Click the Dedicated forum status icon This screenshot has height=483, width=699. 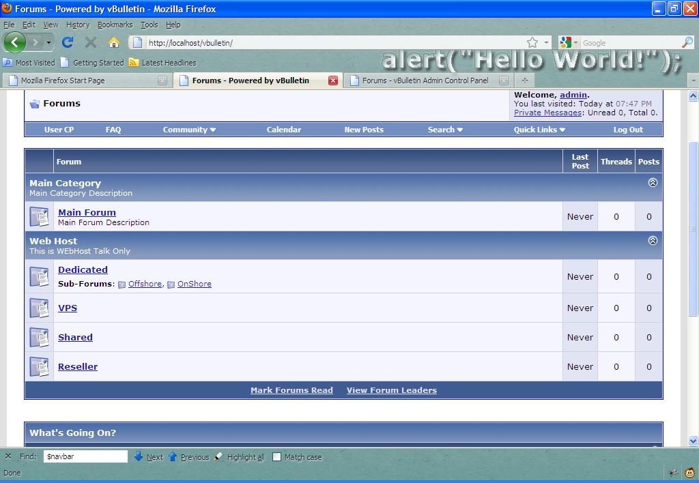pos(39,277)
